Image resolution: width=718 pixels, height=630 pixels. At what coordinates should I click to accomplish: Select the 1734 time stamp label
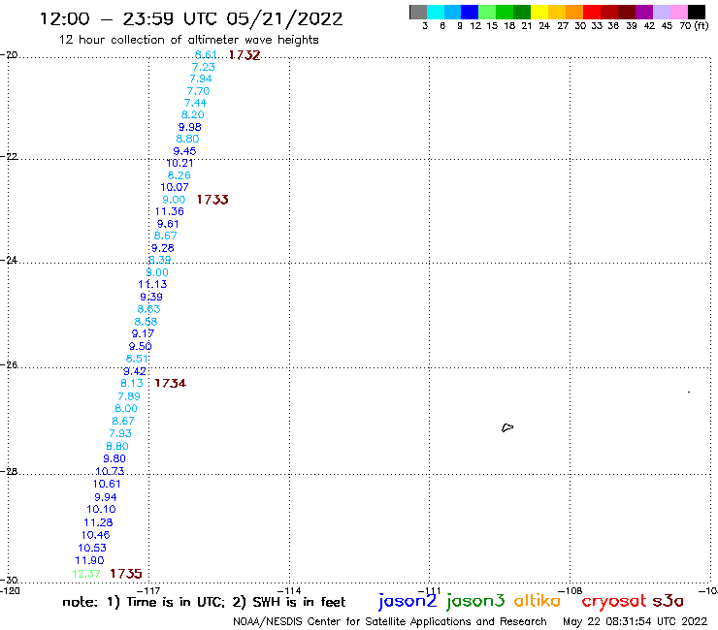[x=171, y=384]
